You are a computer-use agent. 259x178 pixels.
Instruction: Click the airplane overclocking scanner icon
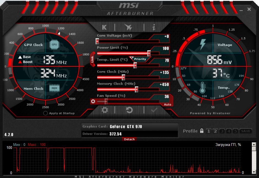point(128,27)
